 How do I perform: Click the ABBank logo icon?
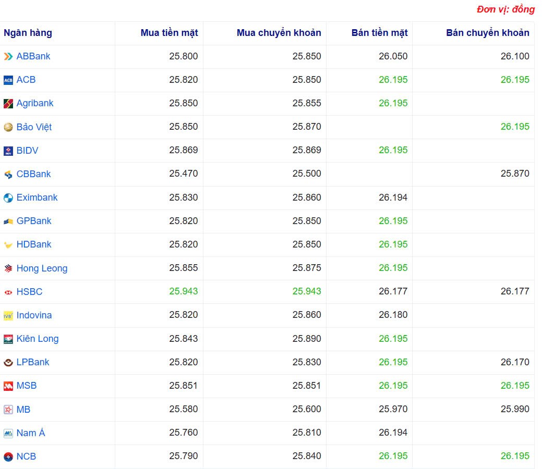(x=7, y=56)
